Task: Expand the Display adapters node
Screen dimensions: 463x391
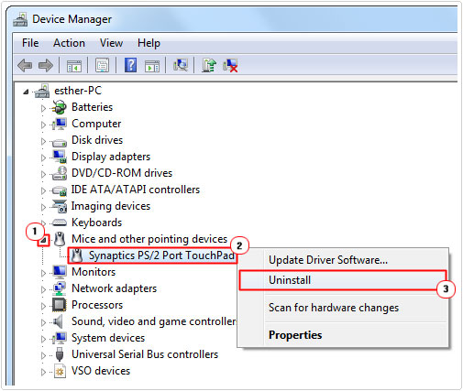Action: click(43, 157)
